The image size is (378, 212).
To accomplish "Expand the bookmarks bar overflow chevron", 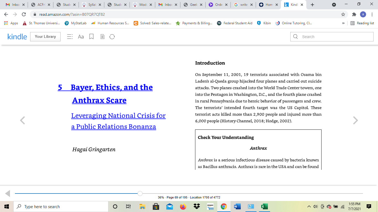I will click(x=343, y=23).
